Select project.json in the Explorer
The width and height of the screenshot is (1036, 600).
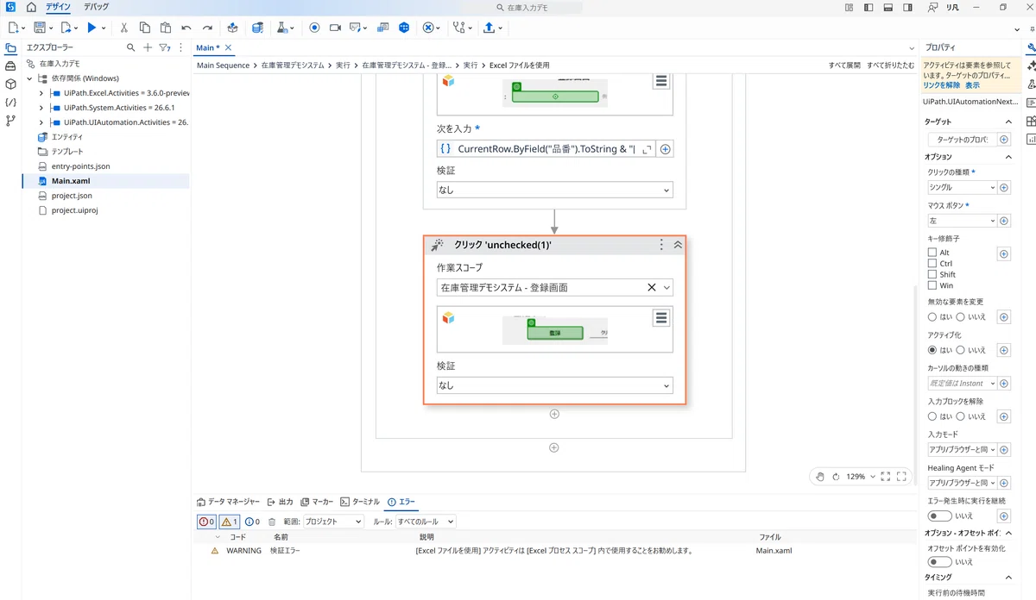click(72, 196)
